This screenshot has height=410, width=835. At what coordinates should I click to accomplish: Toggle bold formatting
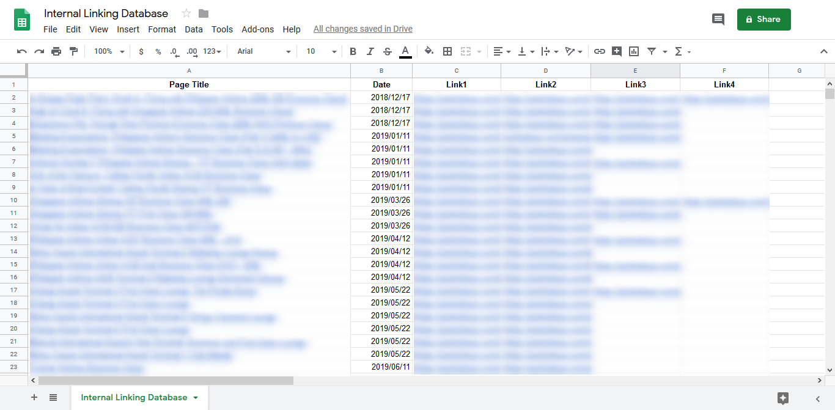[353, 51]
